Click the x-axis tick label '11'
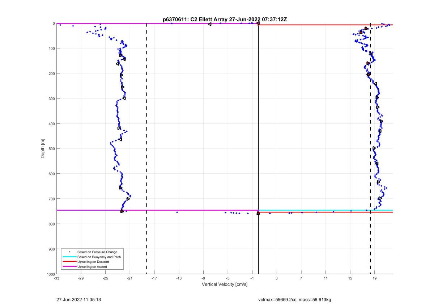The height and width of the screenshot is (308, 434). (x=325, y=278)
